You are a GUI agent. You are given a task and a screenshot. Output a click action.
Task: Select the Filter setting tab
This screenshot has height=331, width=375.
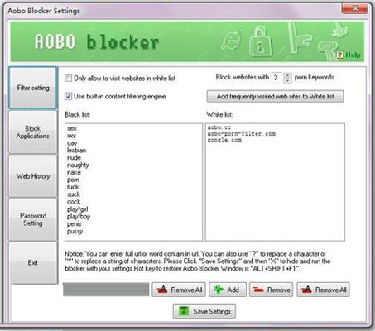(33, 88)
